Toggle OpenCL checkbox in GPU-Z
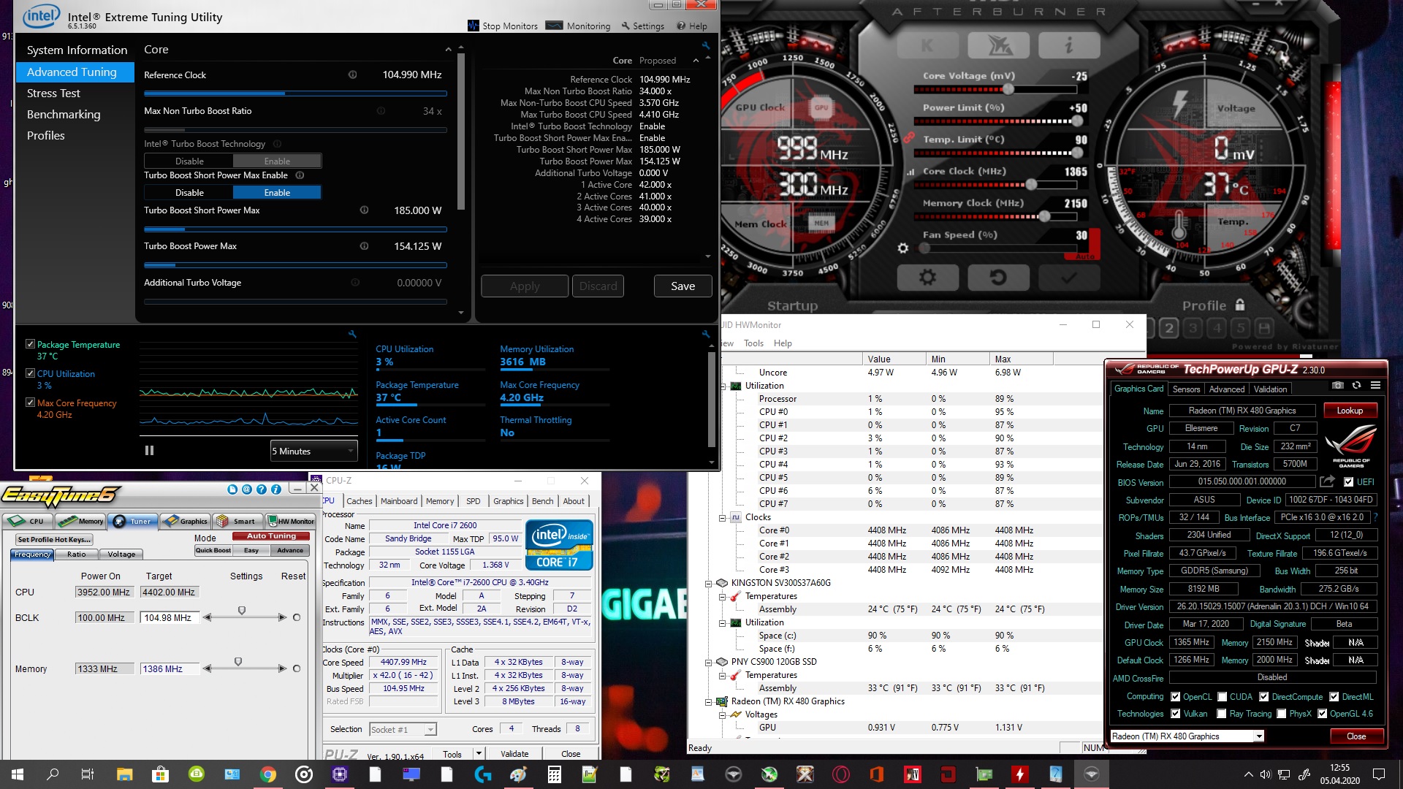Screen dimensions: 1403x789 click(1175, 697)
